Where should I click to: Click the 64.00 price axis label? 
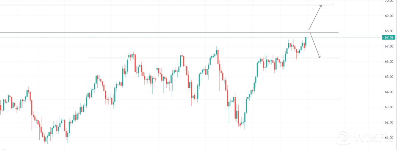click(x=390, y=92)
